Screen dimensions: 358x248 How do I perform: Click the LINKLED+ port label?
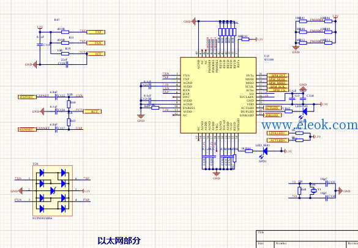[x=278, y=133]
